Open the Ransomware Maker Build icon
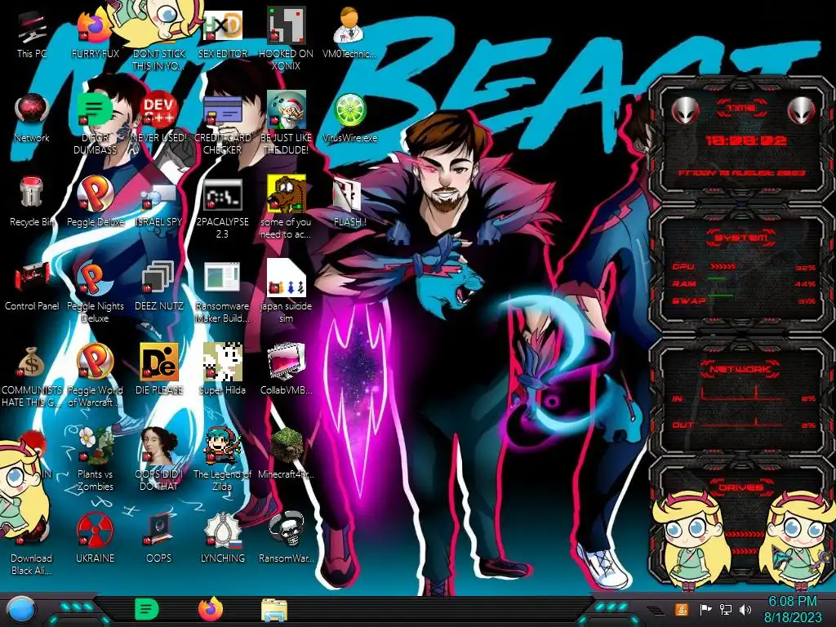 222,278
